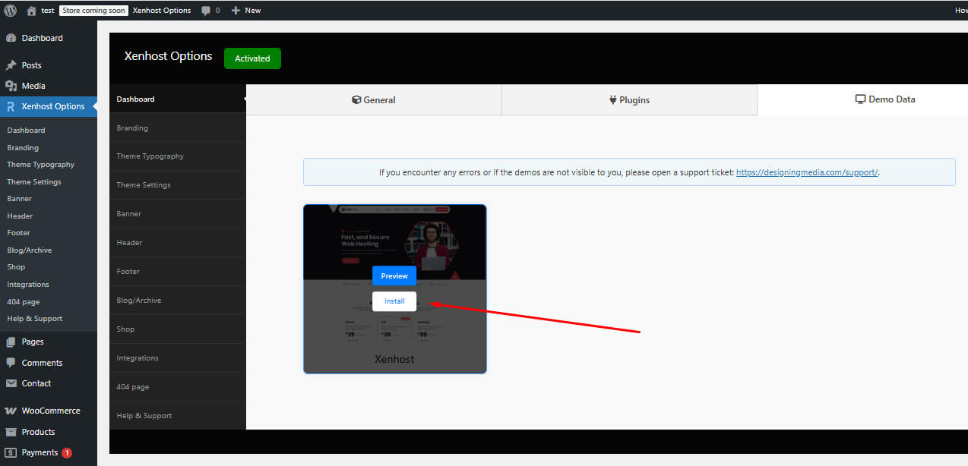Select Theme Settings in dark options panel

coord(178,185)
